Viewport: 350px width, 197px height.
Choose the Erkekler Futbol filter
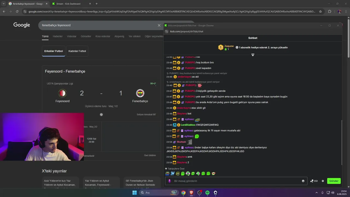(x=54, y=51)
